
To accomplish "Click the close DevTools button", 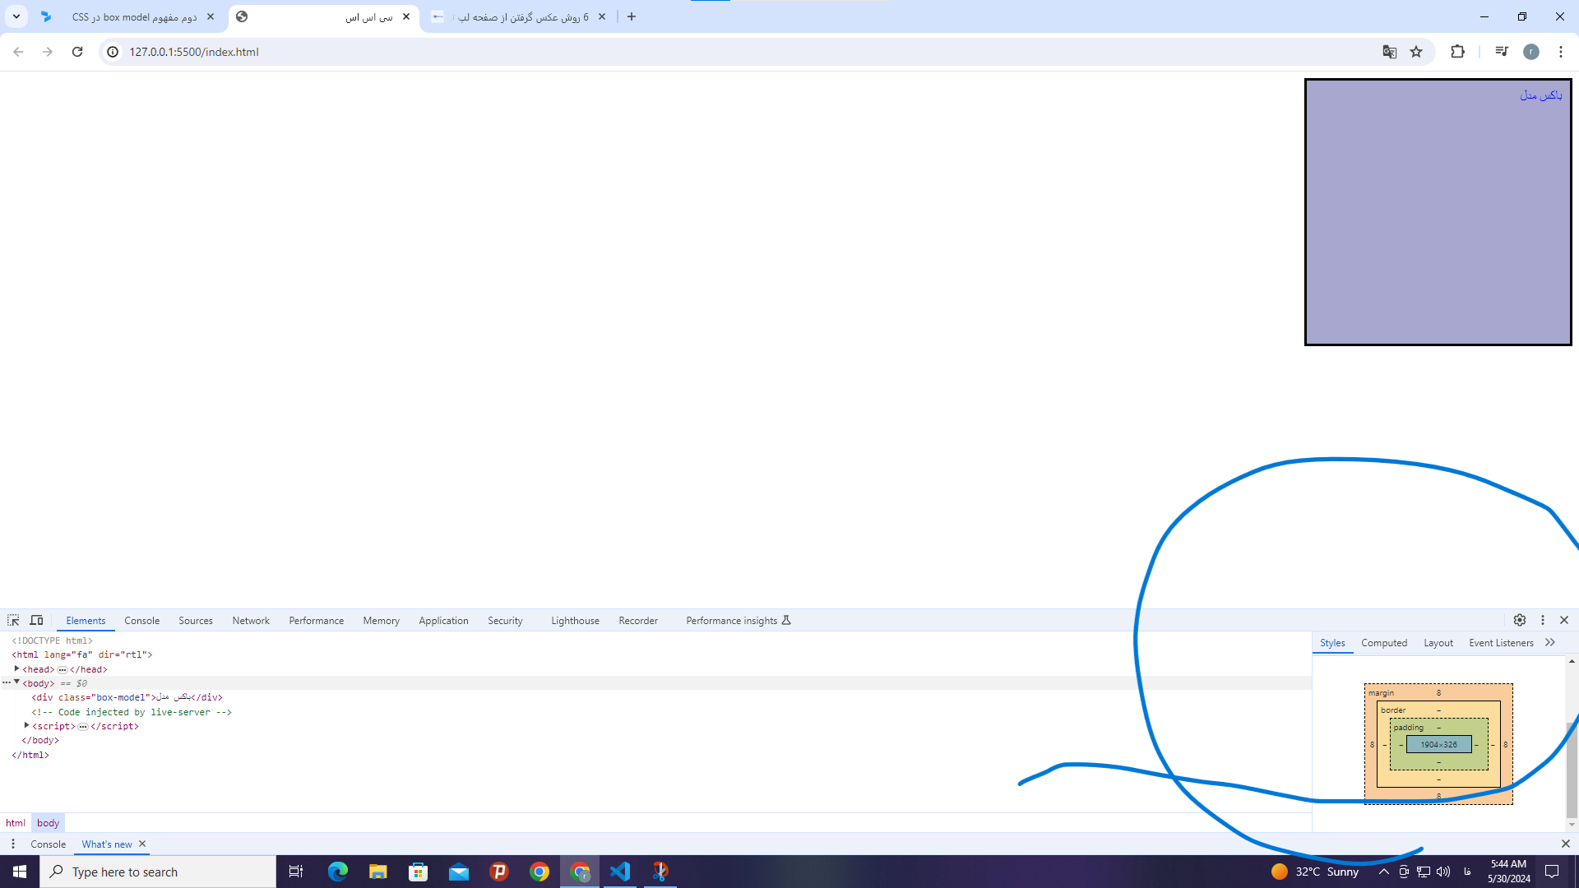I will coord(1564,620).
